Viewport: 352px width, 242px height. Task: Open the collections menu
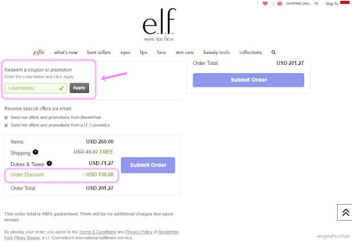click(x=250, y=52)
